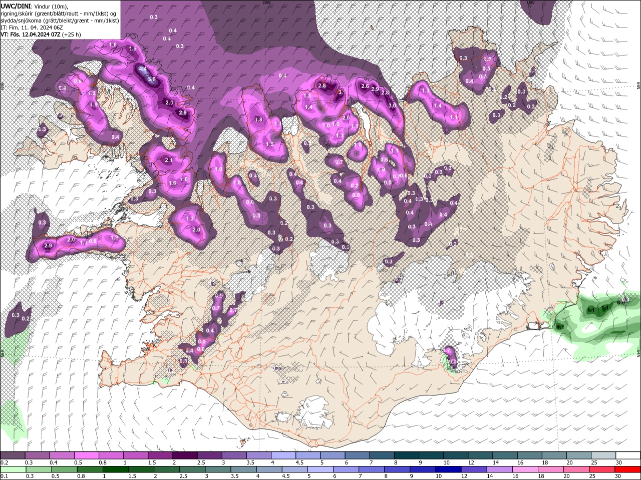The width and height of the screenshot is (641, 480).
Task: Click the light grey top-scale swatch at 25
Action: [x=603, y=455]
